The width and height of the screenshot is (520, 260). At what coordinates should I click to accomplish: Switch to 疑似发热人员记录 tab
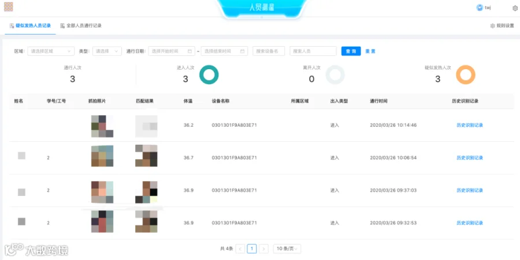click(x=30, y=26)
